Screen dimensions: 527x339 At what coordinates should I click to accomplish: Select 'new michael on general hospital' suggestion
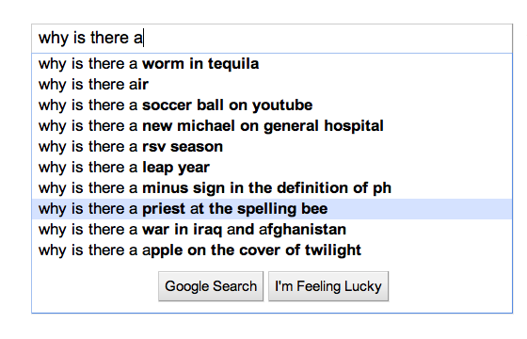pos(272,126)
